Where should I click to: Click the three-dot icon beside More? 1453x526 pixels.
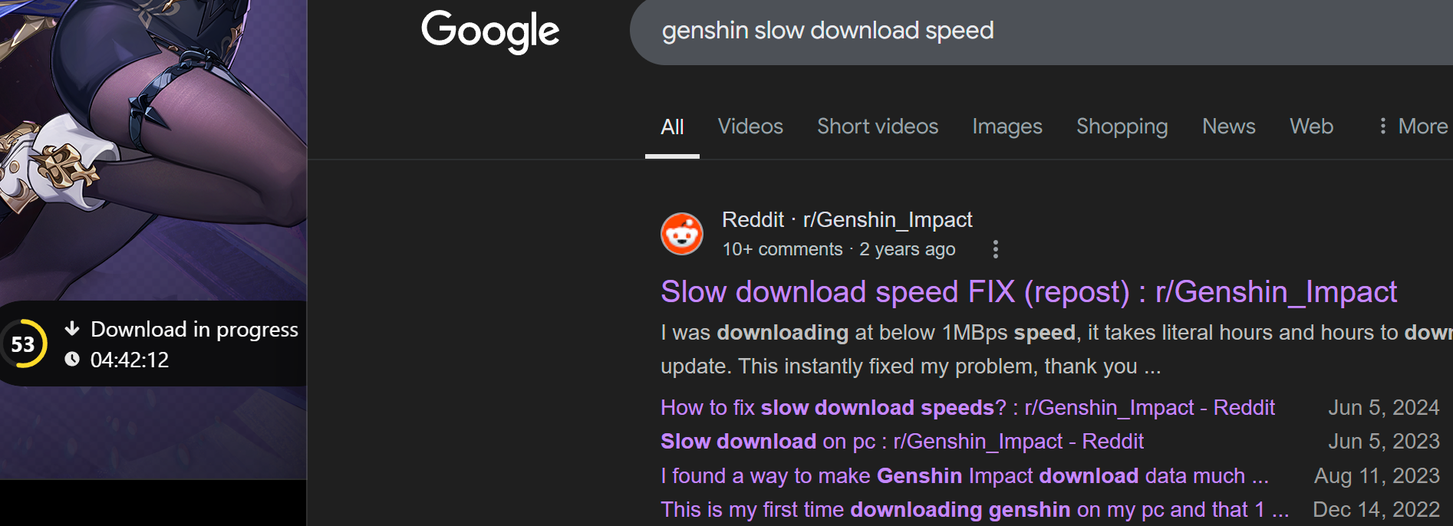pyautogui.click(x=1382, y=127)
